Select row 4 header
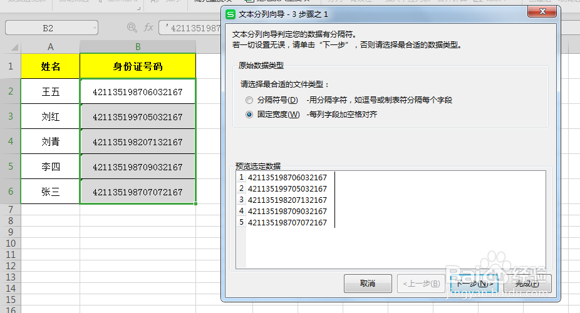Image resolution: width=580 pixels, height=313 pixels. (x=11, y=141)
